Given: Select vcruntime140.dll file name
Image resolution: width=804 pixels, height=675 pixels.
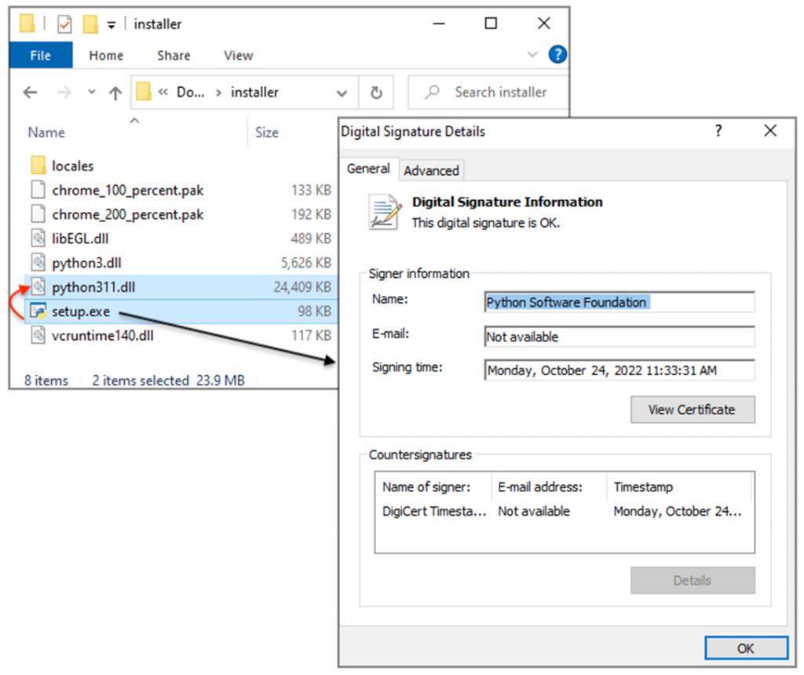Looking at the screenshot, I should point(103,336).
